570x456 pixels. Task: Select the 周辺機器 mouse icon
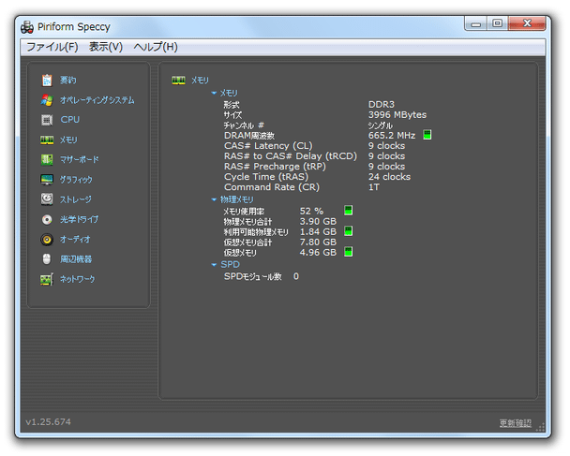pyautogui.click(x=47, y=258)
